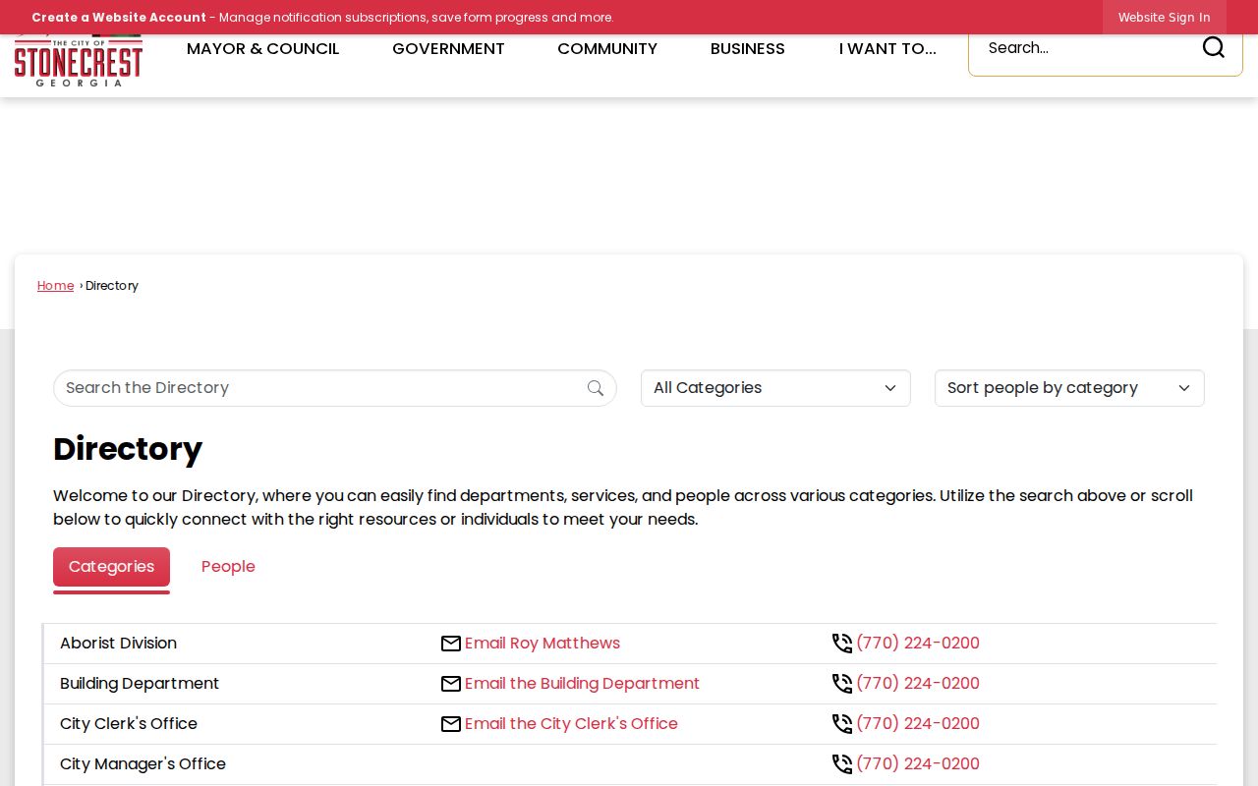Viewport: 1258px width, 786px height.
Task: Click Website Sign In button
Action: pos(1165,18)
